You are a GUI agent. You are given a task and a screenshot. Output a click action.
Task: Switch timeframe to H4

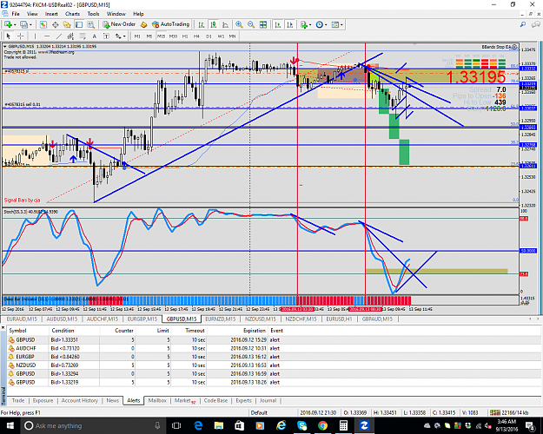pos(196,36)
